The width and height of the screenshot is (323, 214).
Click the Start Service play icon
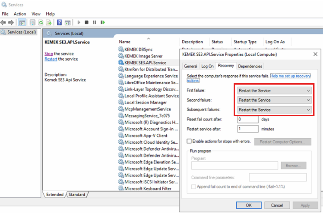point(79,22)
